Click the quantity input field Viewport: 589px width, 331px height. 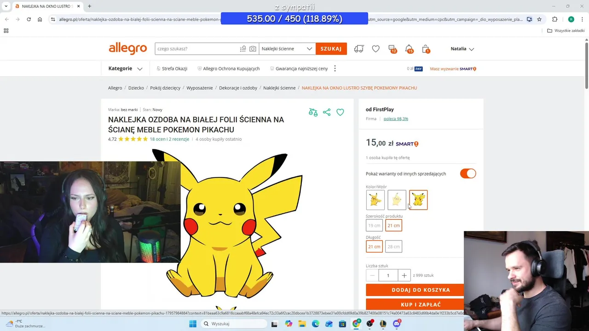pos(388,275)
